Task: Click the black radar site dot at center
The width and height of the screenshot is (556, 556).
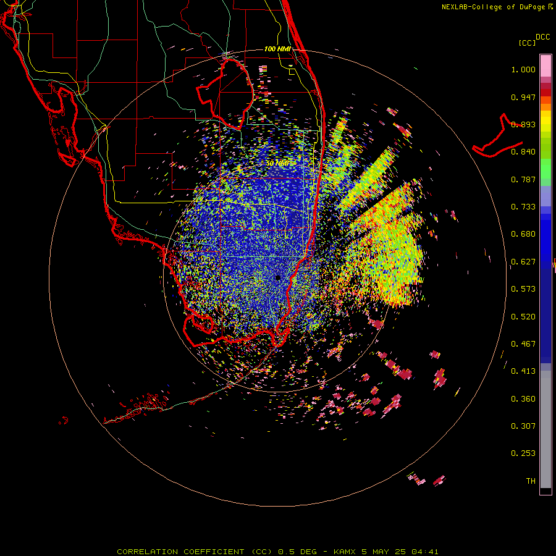Action: 277,277
